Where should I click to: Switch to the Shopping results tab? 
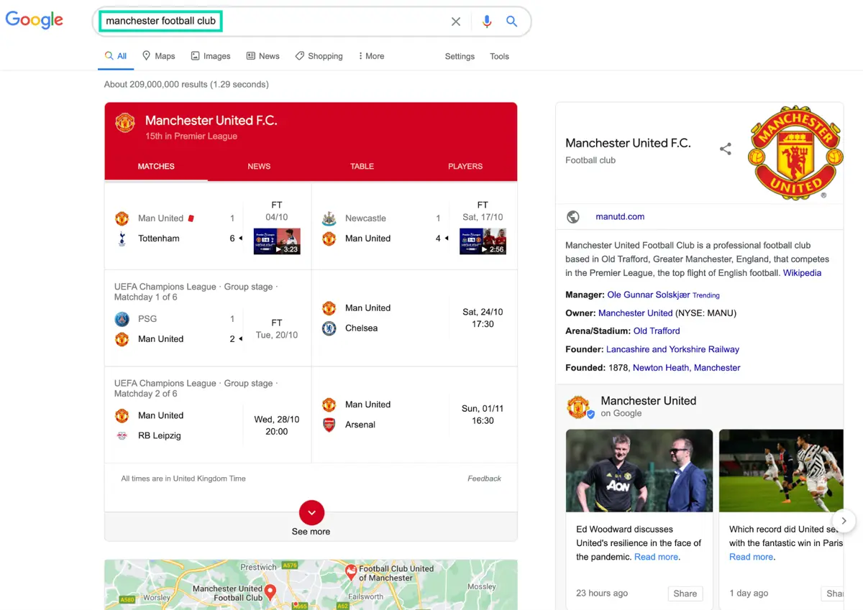click(319, 56)
